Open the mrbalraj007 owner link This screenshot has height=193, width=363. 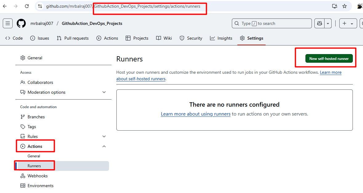[x=42, y=23]
